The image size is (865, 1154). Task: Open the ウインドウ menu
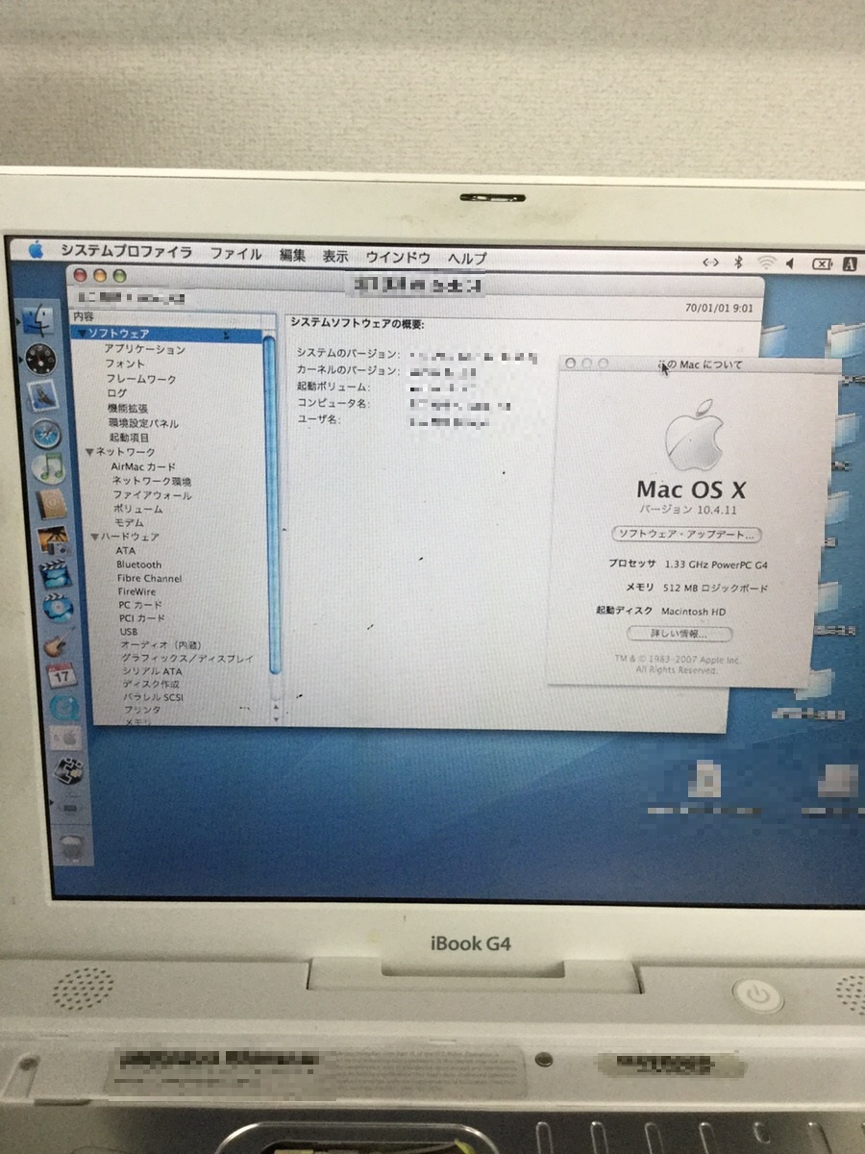(x=398, y=257)
